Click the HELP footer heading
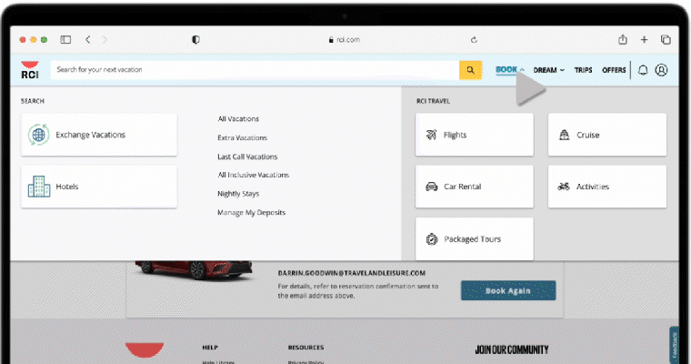Image resolution: width=691 pixels, height=364 pixels. coord(210,348)
